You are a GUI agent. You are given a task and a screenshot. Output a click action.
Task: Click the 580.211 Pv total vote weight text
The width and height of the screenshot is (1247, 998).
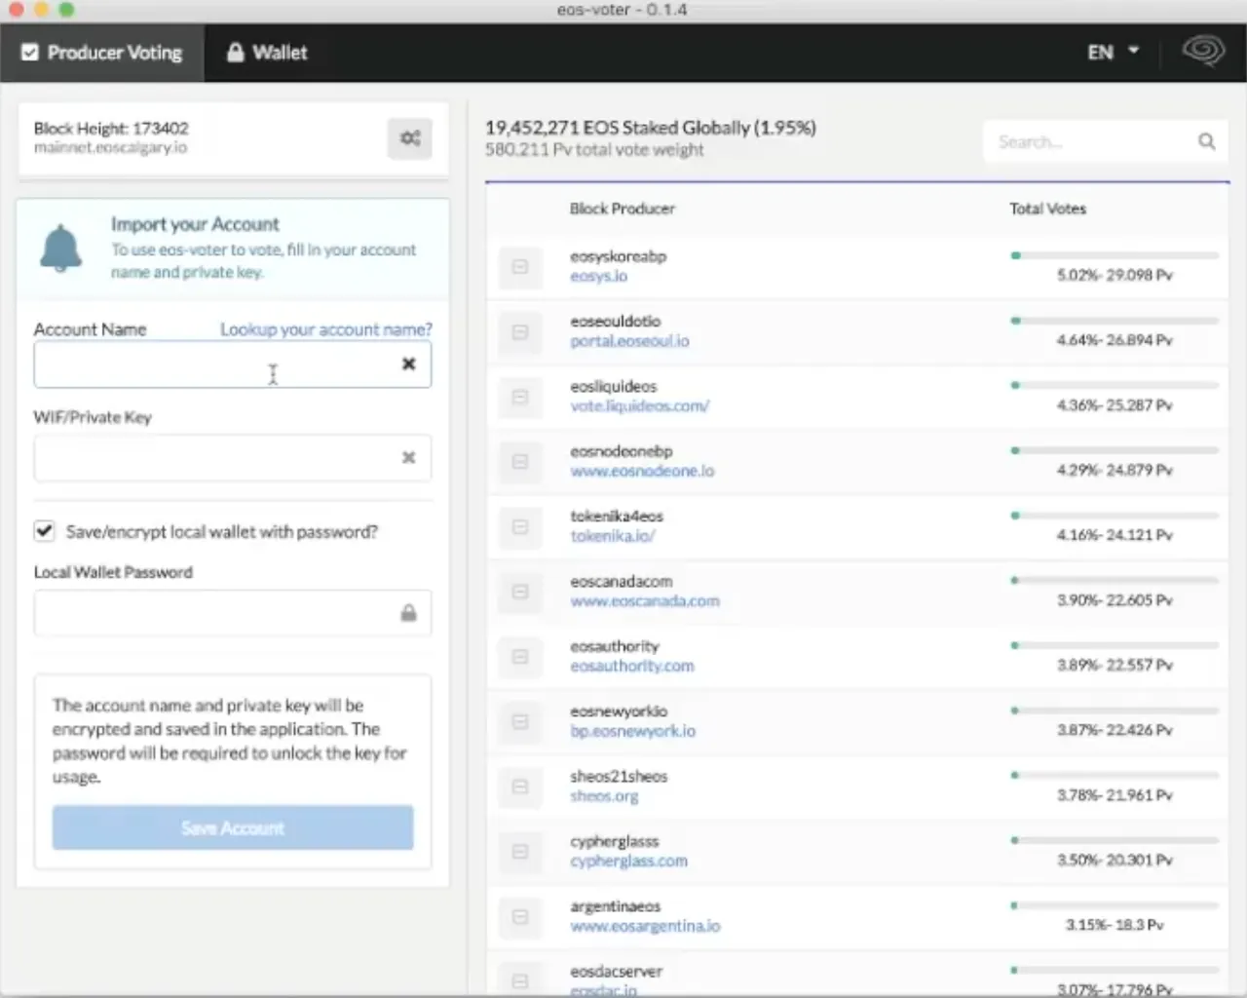(594, 149)
